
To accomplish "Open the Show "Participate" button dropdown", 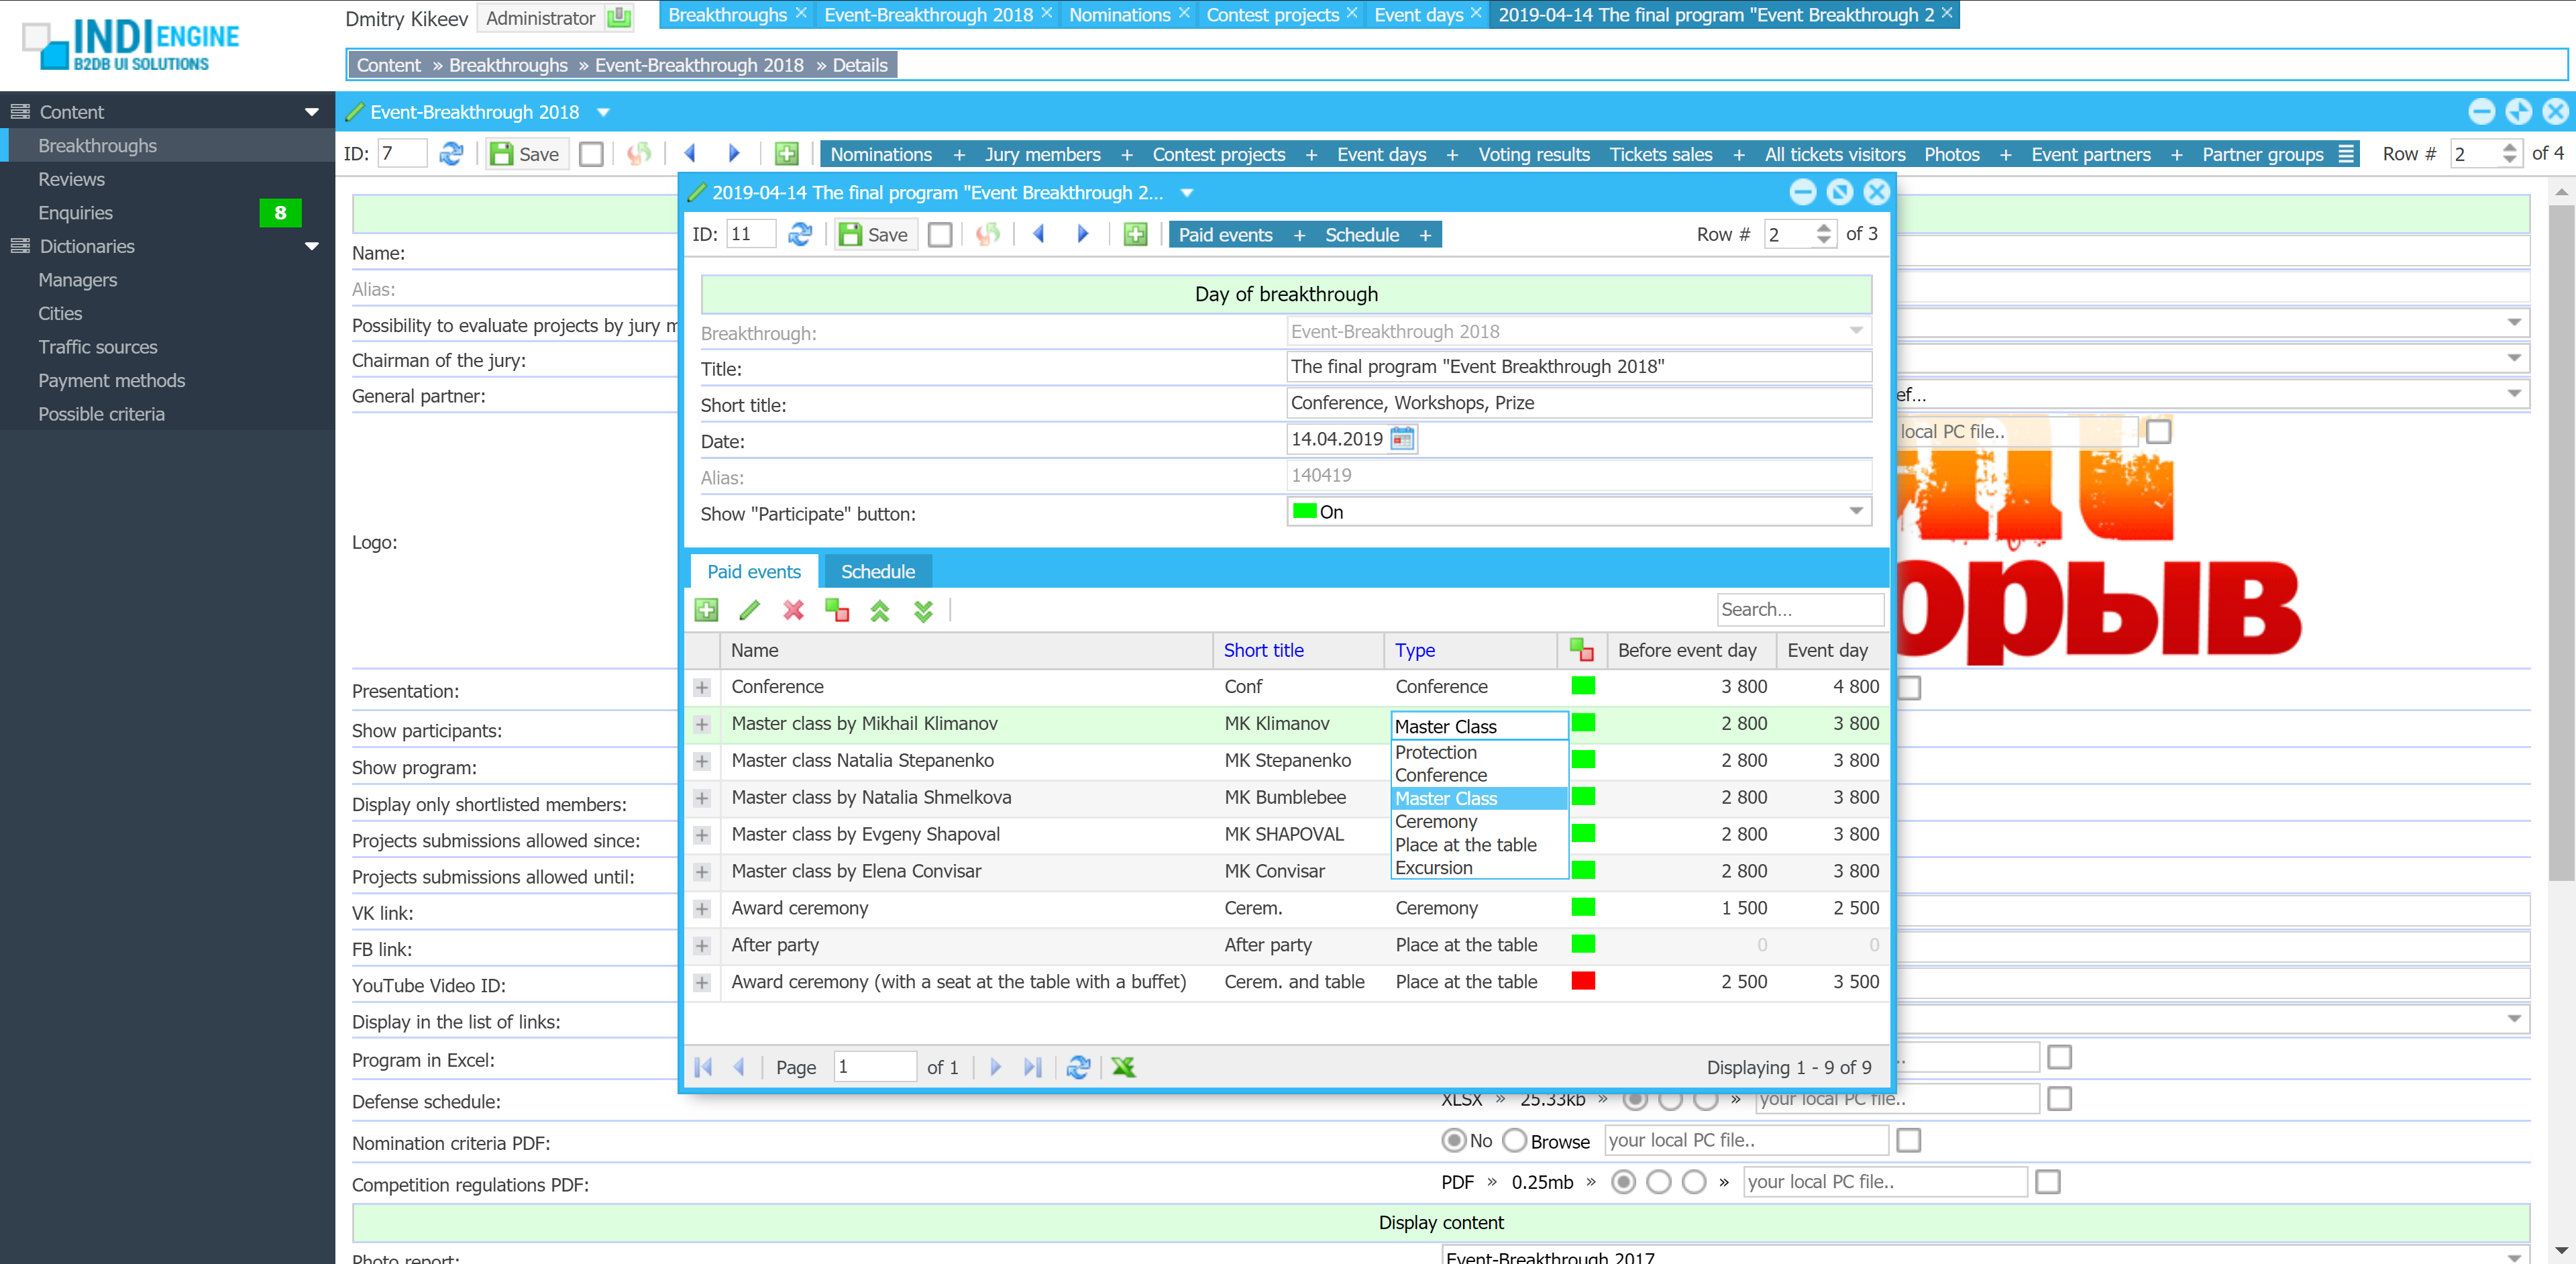I will click(1856, 512).
